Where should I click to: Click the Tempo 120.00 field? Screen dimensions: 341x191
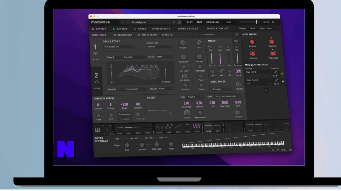click(252, 29)
